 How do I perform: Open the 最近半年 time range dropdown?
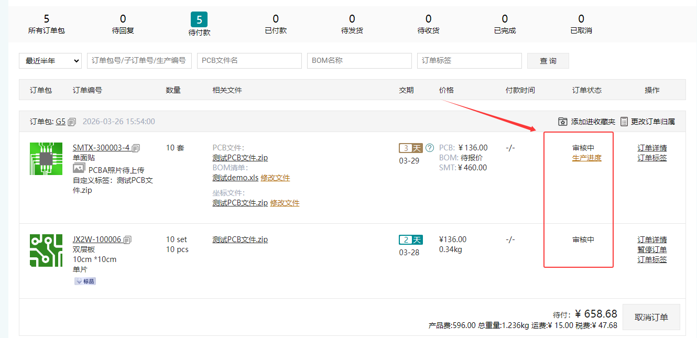click(x=50, y=61)
